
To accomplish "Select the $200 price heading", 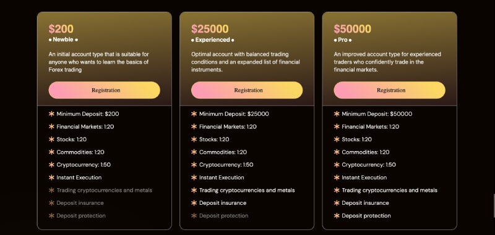I will tap(61, 29).
